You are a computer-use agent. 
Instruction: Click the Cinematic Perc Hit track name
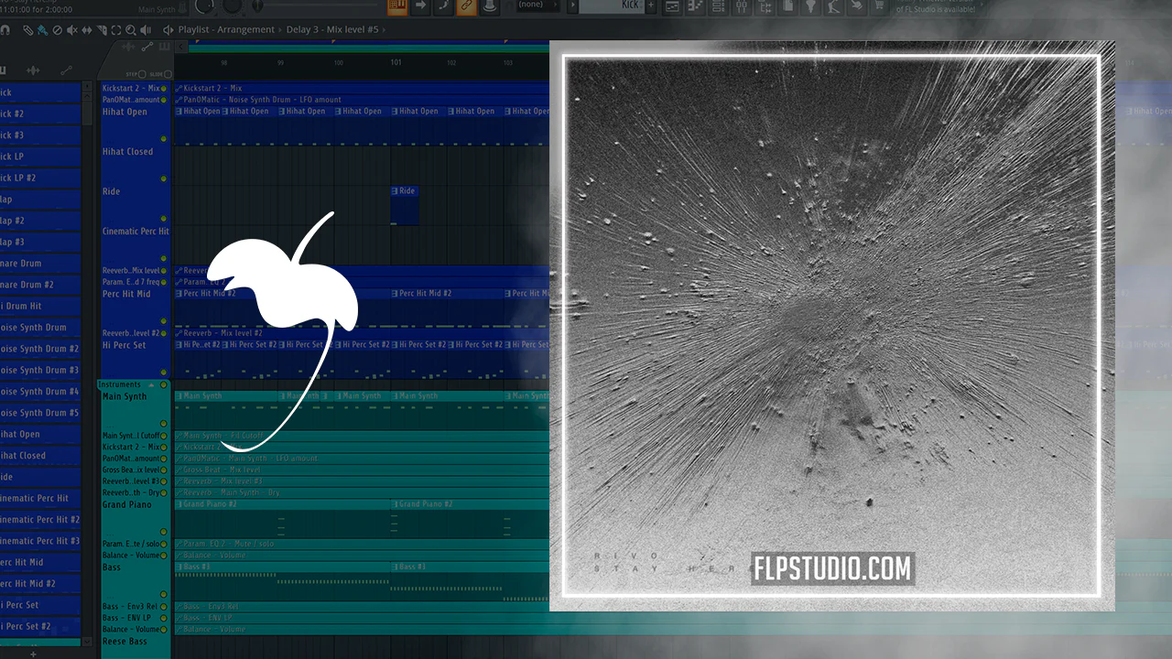136,232
